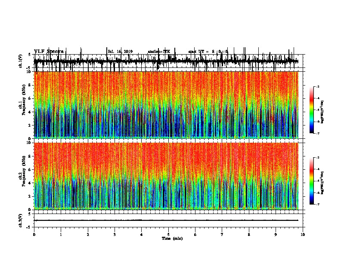Click the ch.1 'Frequency (kHz)' axis label
Viewport: 341px width, 263px height.
tap(24, 100)
